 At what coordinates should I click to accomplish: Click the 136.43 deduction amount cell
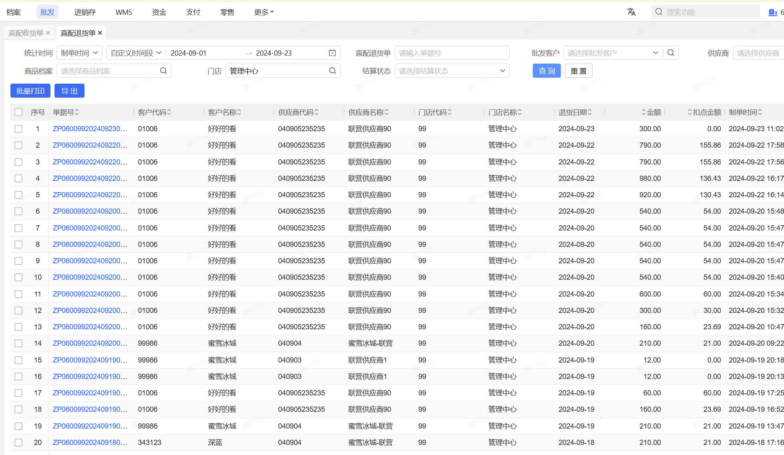pyautogui.click(x=710, y=178)
